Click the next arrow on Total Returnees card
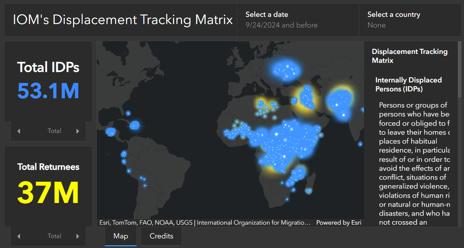This screenshot has height=248, width=464. pyautogui.click(x=78, y=236)
